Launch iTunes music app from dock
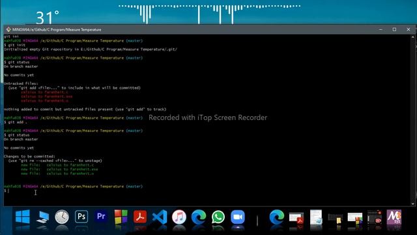The height and width of the screenshot is (235, 417). (179, 217)
